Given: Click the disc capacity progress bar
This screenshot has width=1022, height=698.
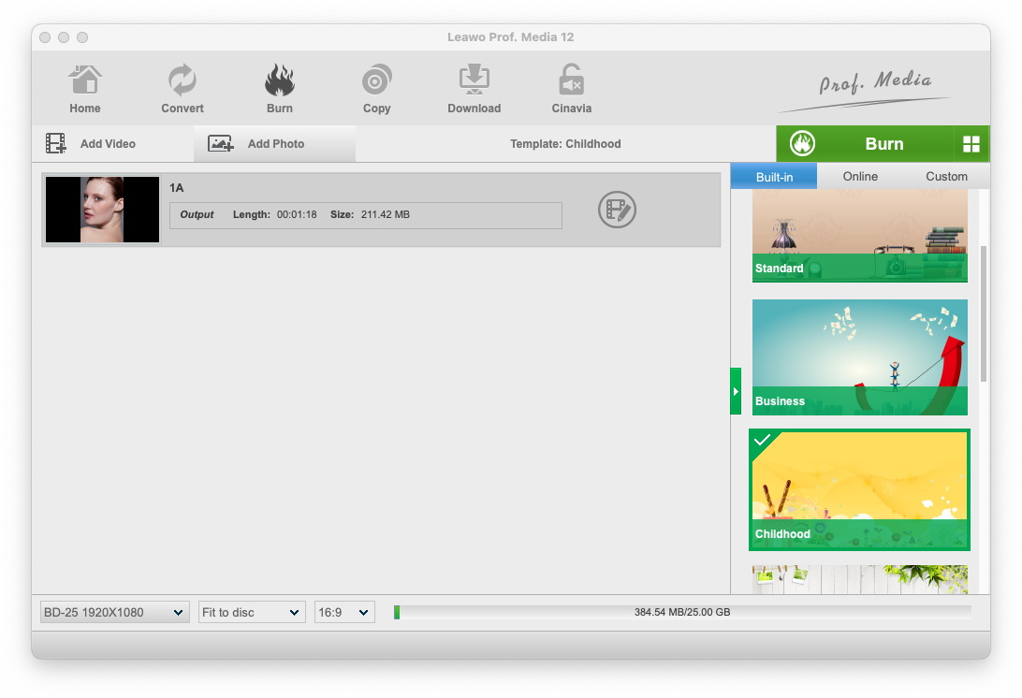Looking at the screenshot, I should pyautogui.click(x=682, y=612).
